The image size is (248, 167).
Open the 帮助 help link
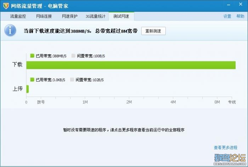[x=240, y=16]
